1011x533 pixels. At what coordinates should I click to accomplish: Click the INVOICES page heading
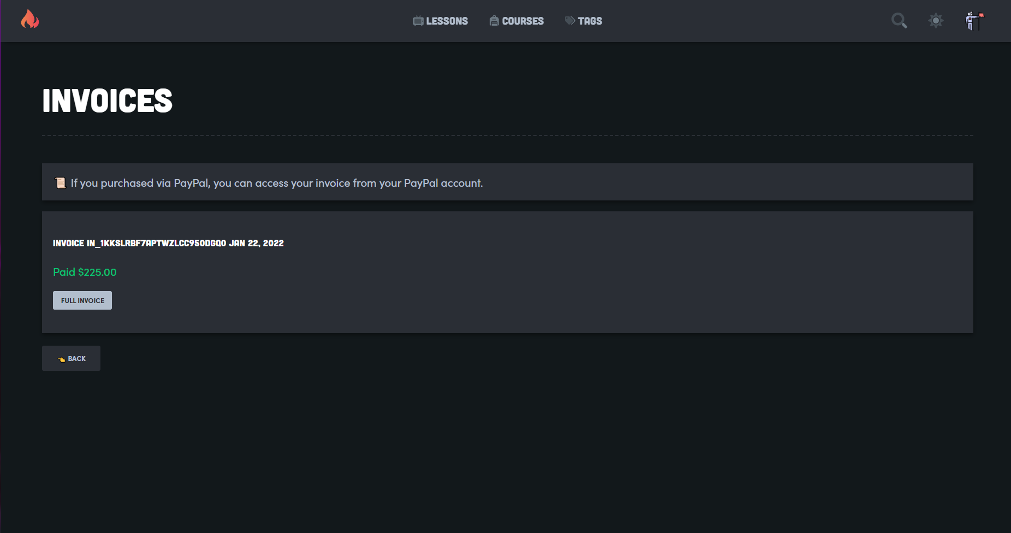[108, 100]
